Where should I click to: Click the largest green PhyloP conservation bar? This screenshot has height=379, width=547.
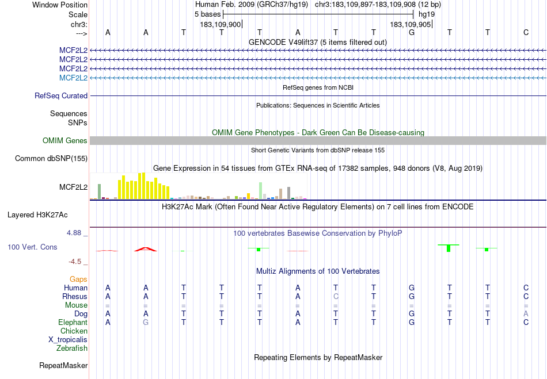coord(449,248)
